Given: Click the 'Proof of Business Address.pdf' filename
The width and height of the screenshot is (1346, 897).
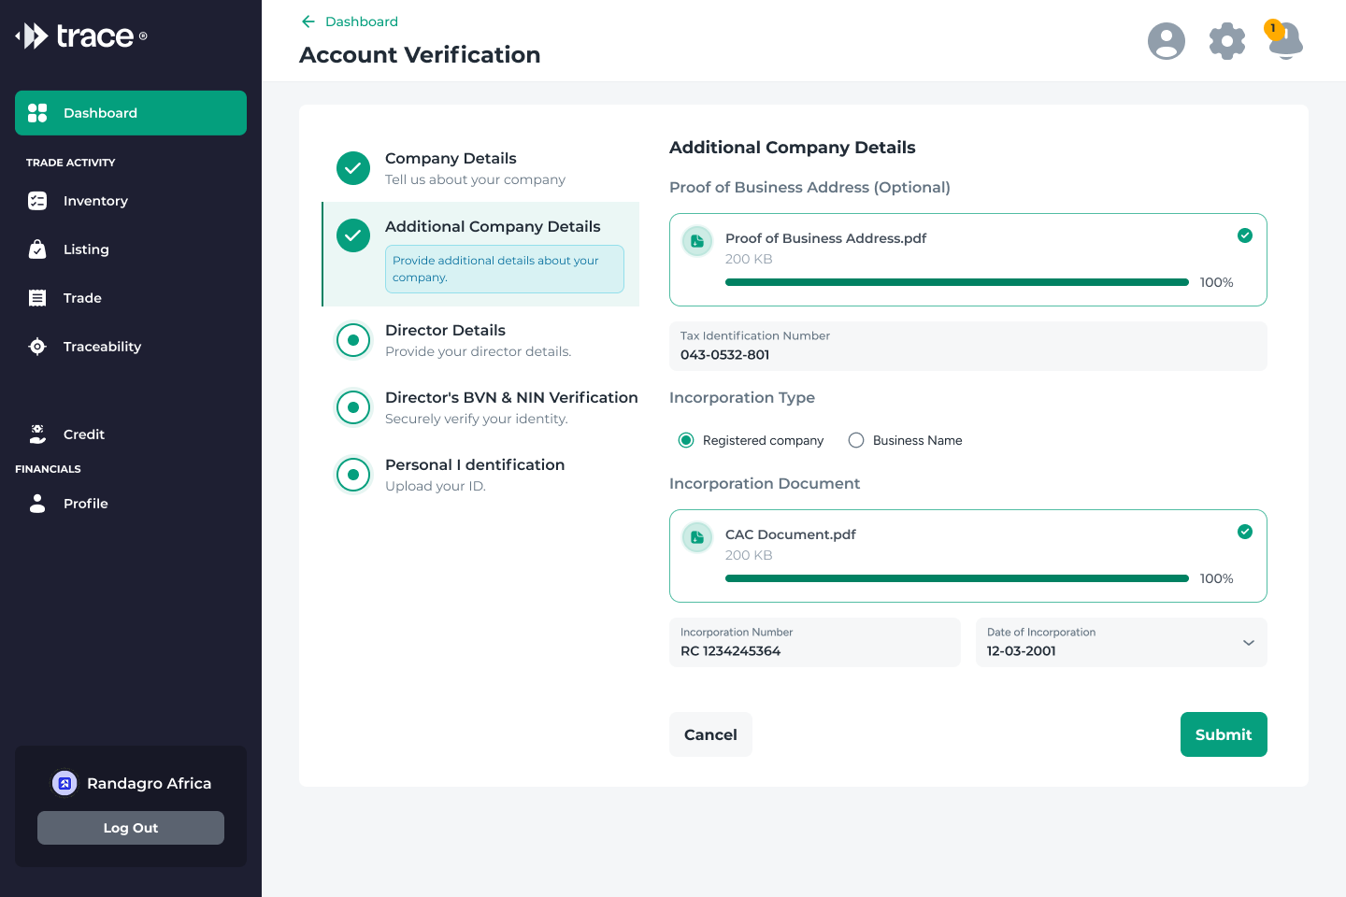Looking at the screenshot, I should (x=826, y=238).
